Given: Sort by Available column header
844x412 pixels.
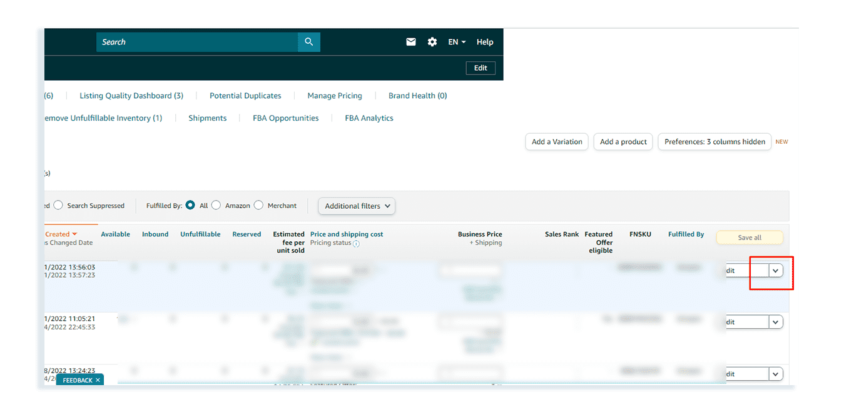Looking at the screenshot, I should [115, 234].
